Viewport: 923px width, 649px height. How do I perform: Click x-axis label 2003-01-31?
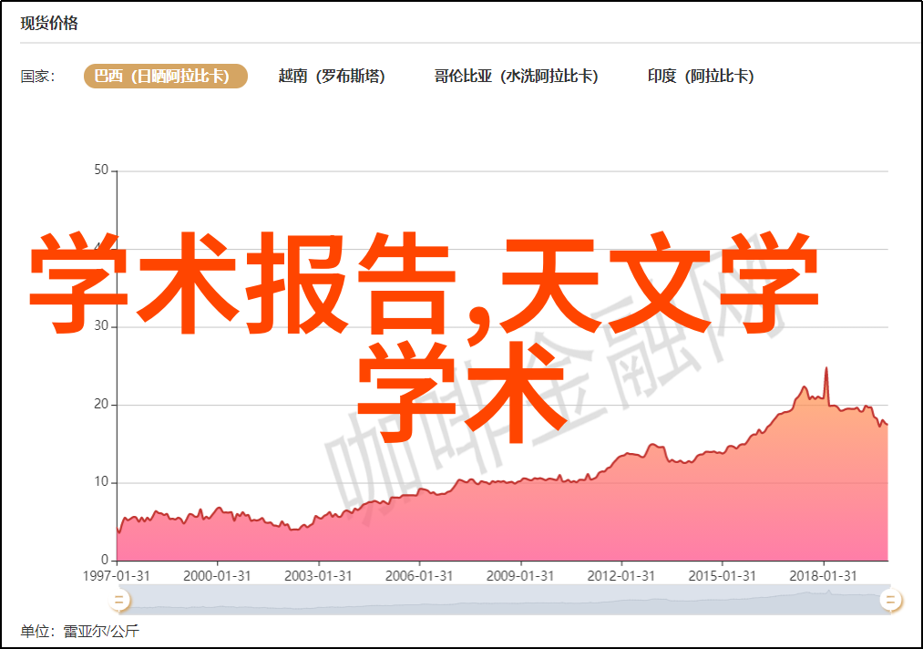tap(319, 576)
